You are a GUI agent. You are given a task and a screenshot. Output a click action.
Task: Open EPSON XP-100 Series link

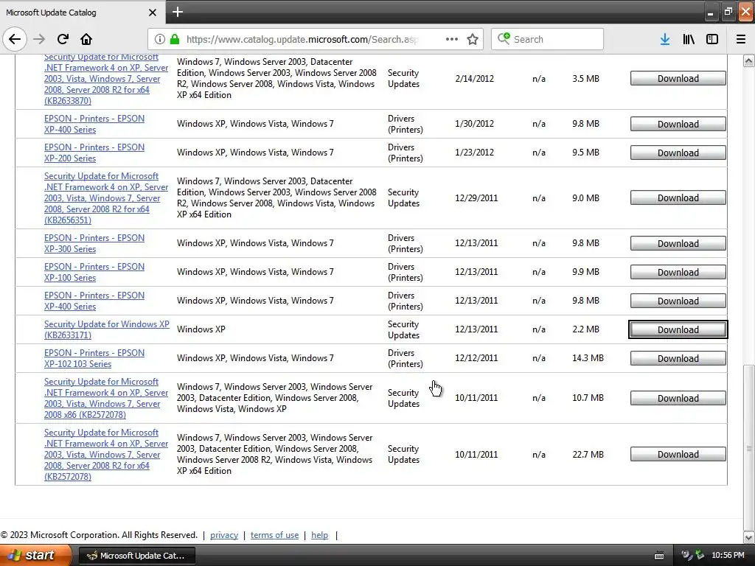(94, 272)
